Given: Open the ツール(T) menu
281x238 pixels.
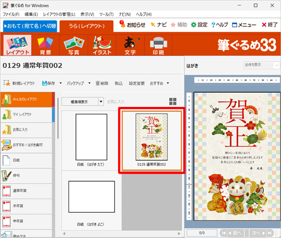Looking at the screenshot, I should 106,15.
